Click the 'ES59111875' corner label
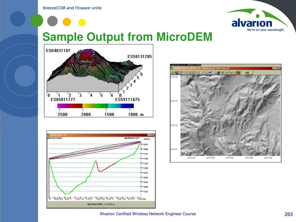 point(127,99)
